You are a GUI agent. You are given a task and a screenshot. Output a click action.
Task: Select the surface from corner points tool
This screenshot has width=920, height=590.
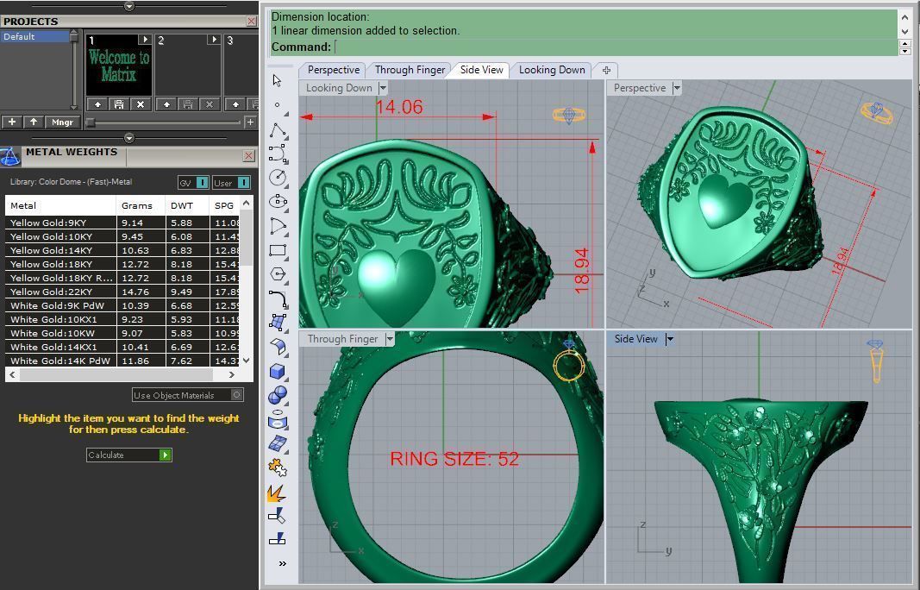278,323
